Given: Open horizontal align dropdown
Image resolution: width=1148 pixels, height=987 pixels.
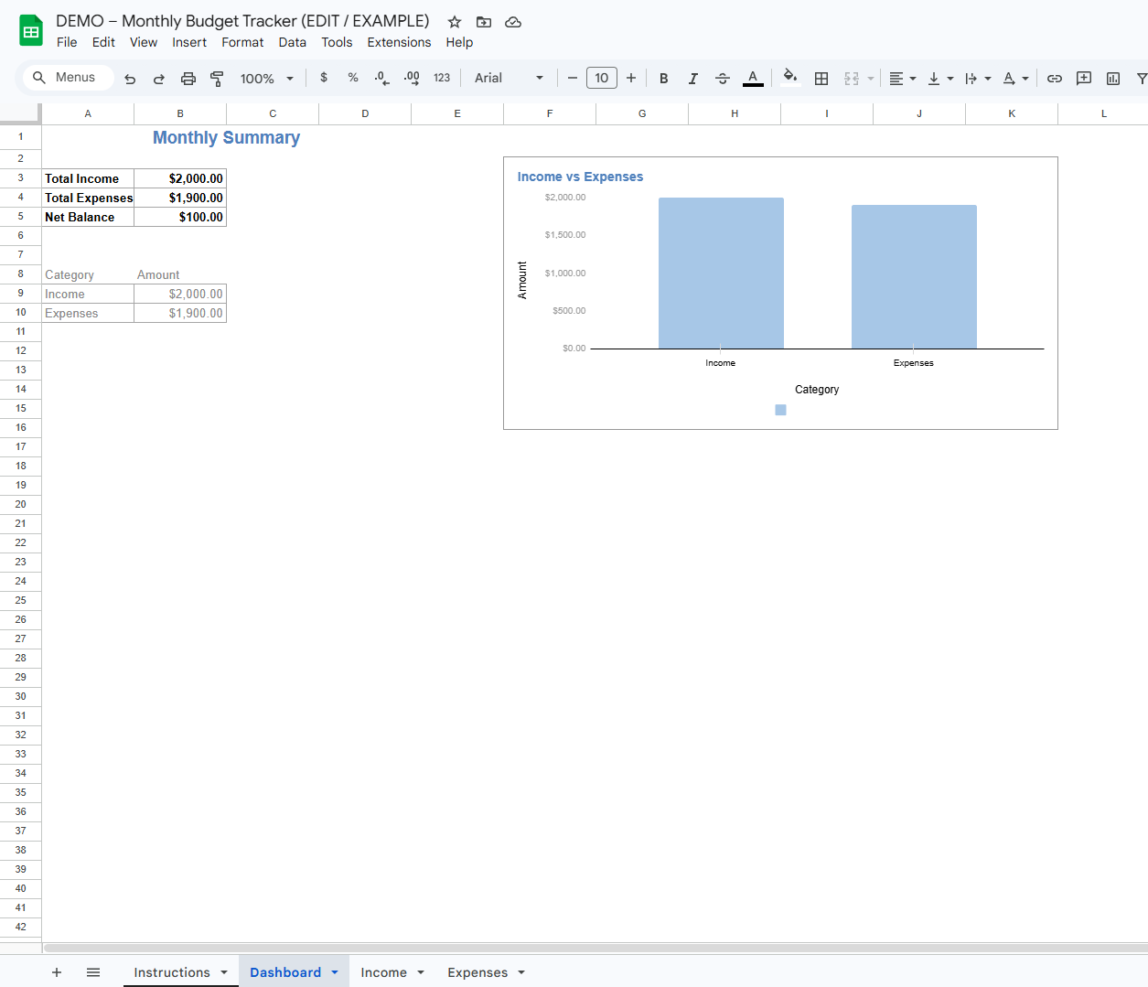Looking at the screenshot, I should 902,79.
